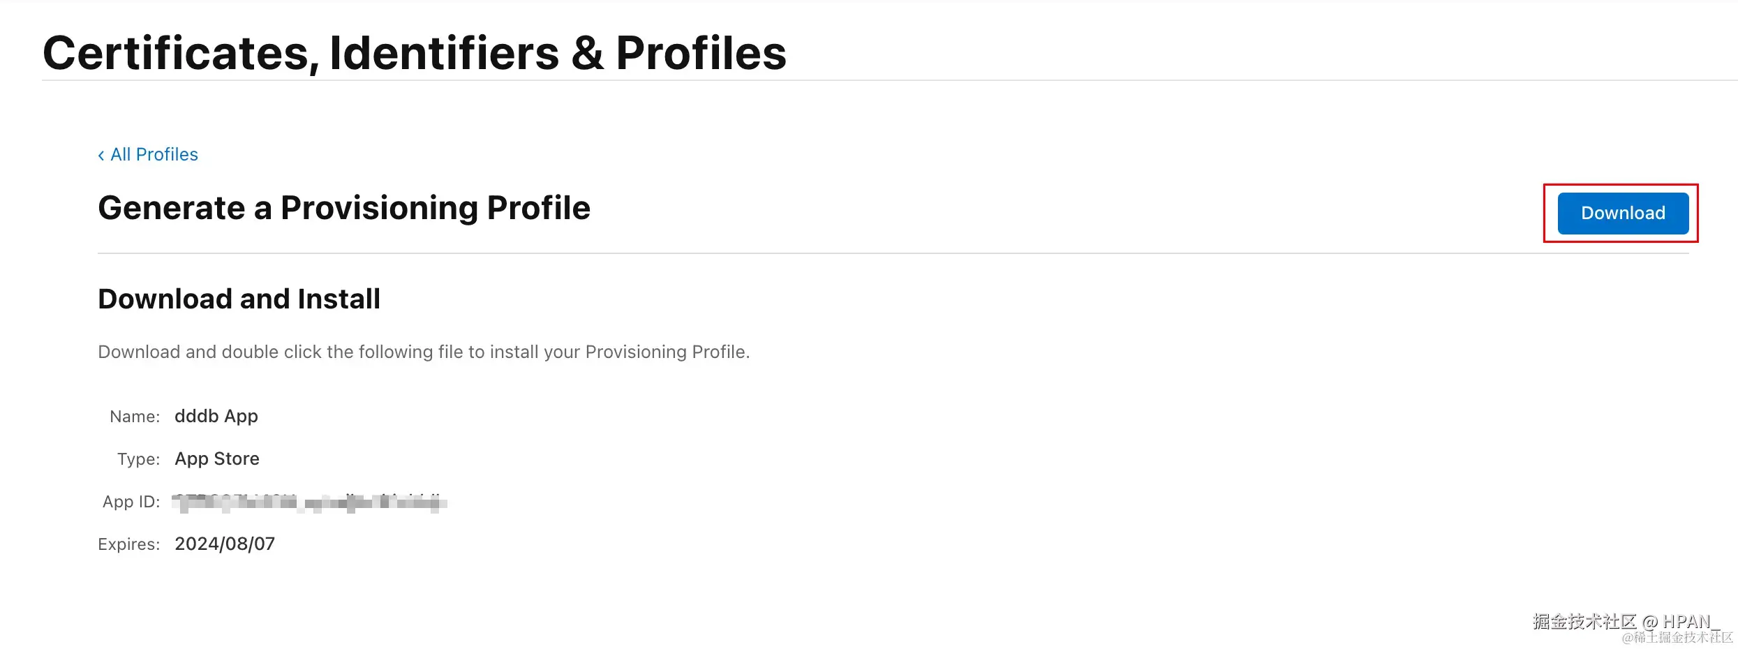Select the App Store type value
This screenshot has height=649, width=1738.
(x=217, y=458)
